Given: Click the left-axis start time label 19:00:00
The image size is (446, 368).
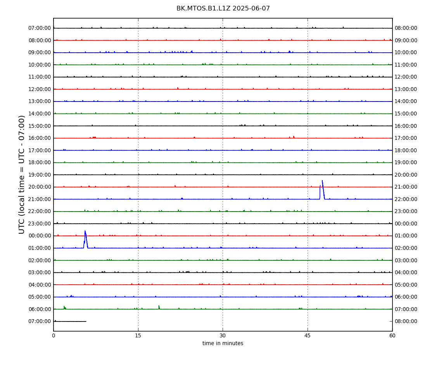Looking at the screenshot, I should 40,175.
